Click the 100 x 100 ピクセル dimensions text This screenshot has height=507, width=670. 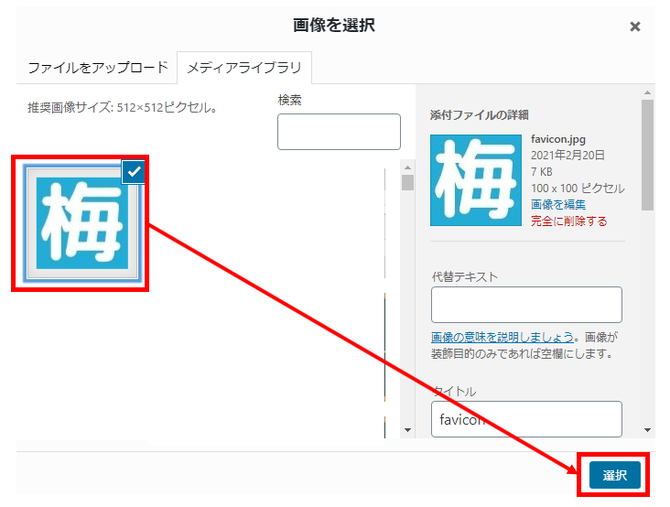coord(578,189)
